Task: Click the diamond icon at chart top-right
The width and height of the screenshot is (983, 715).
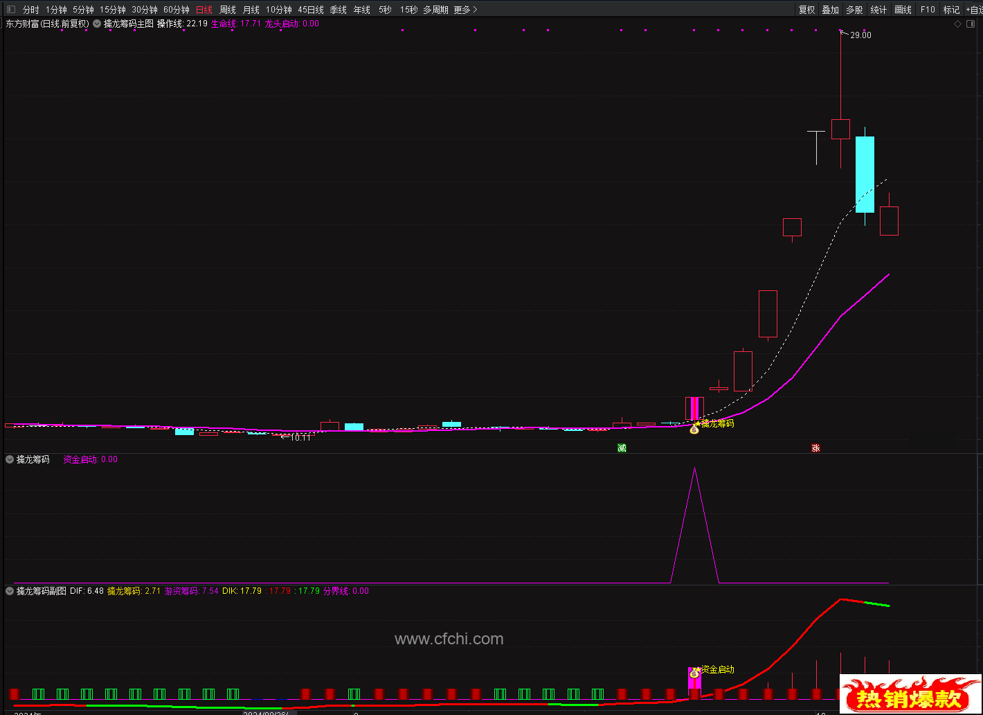Action: (957, 24)
